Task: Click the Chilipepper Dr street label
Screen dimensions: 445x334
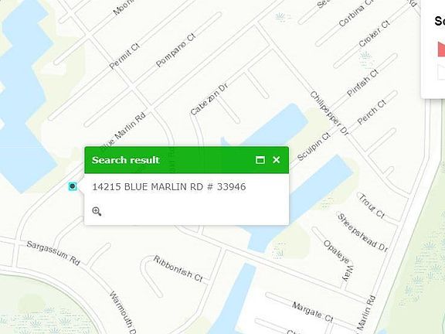Action: click(329, 113)
